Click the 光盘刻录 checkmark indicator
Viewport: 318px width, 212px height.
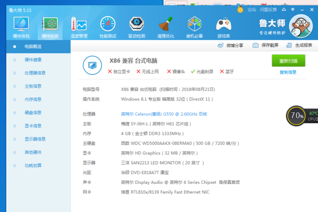(x=202, y=71)
